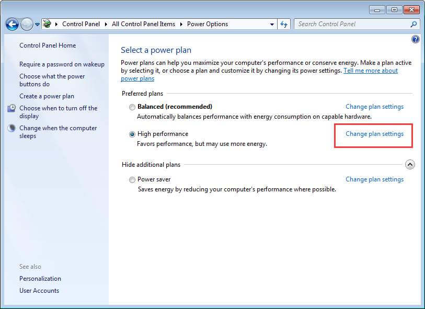
Task: Close the Power Options window
Action: pos(411,10)
